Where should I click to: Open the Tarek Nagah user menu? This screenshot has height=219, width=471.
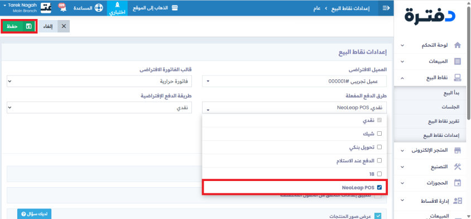coord(20,8)
